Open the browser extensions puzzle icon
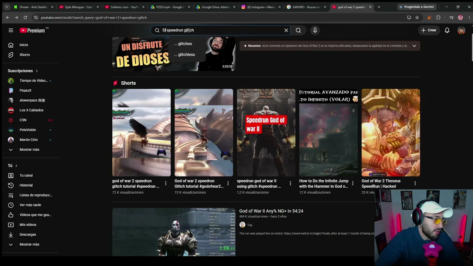 tap(438, 17)
